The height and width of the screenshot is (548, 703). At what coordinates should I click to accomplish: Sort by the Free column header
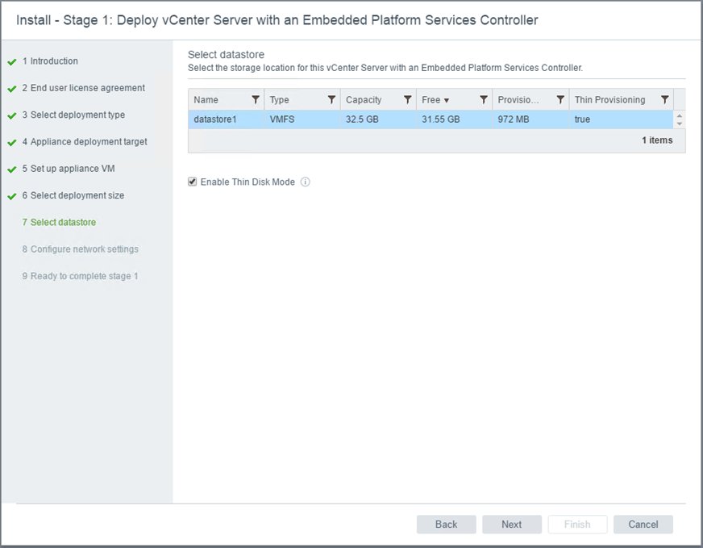pyautogui.click(x=435, y=100)
